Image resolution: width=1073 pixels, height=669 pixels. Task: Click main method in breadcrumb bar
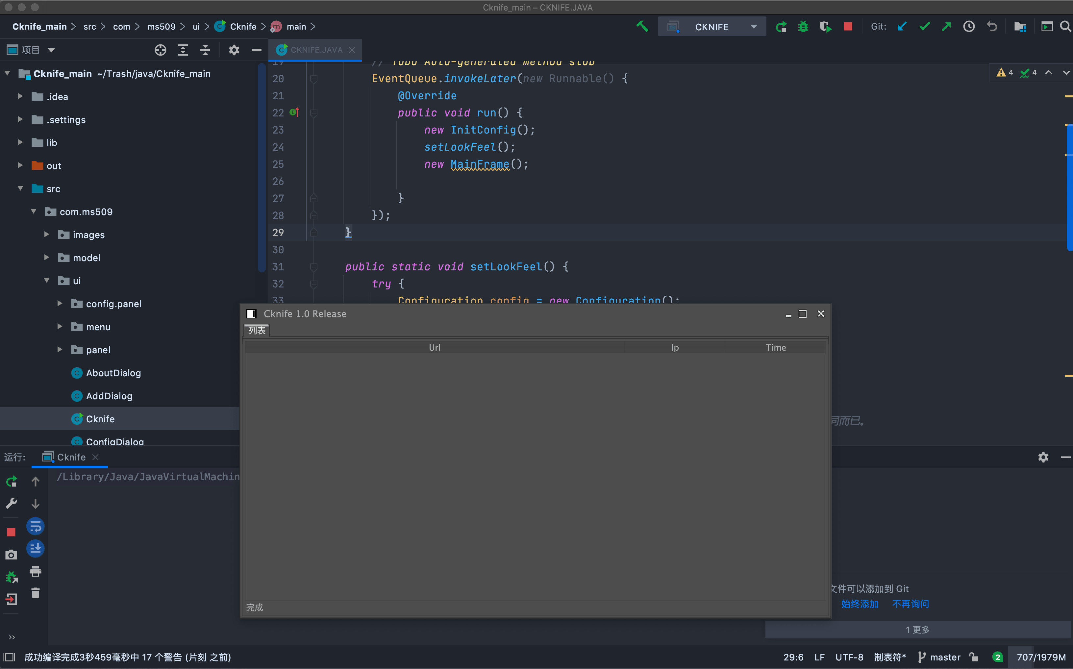(296, 27)
